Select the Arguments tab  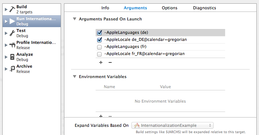(135, 8)
